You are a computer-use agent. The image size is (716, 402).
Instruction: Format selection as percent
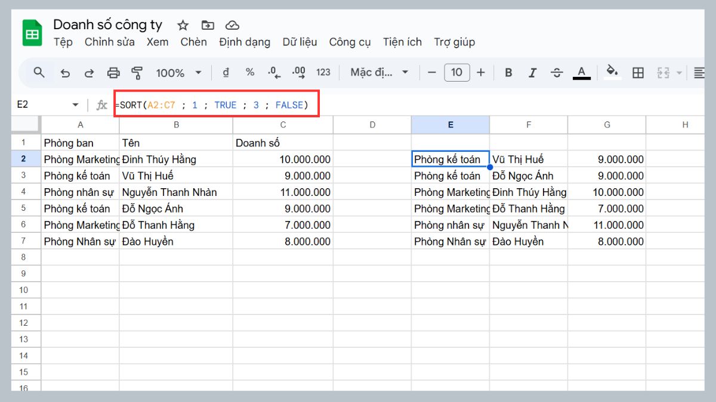coord(249,72)
